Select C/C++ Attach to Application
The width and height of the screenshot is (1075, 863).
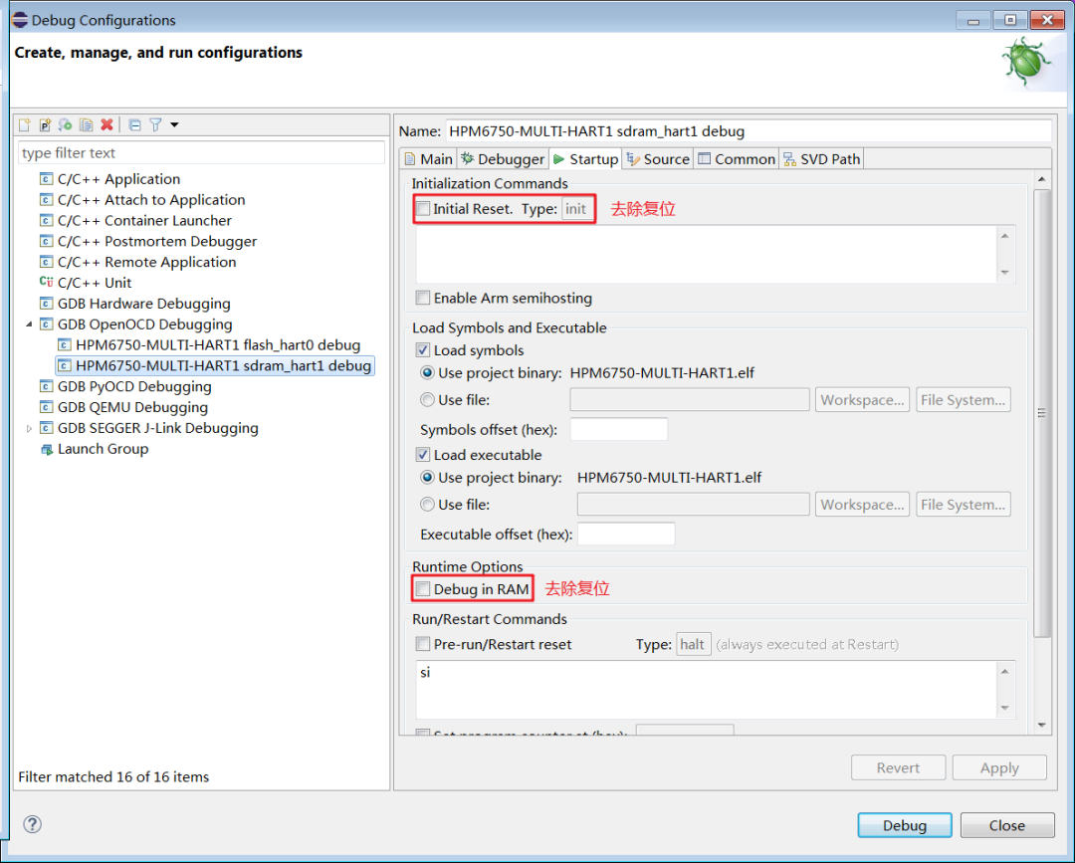[151, 199]
